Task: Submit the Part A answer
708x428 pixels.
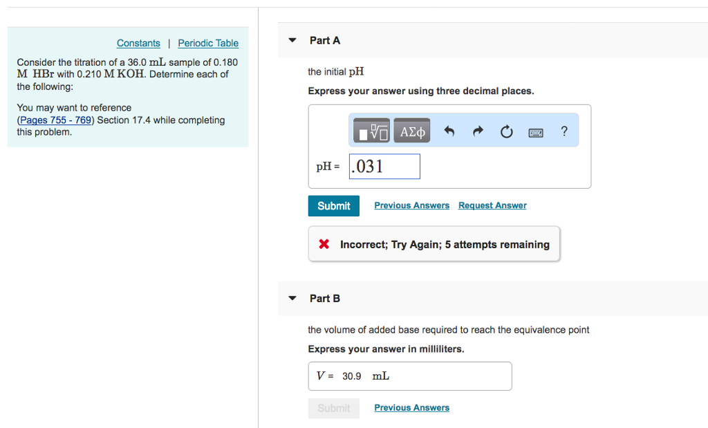Action: click(334, 205)
